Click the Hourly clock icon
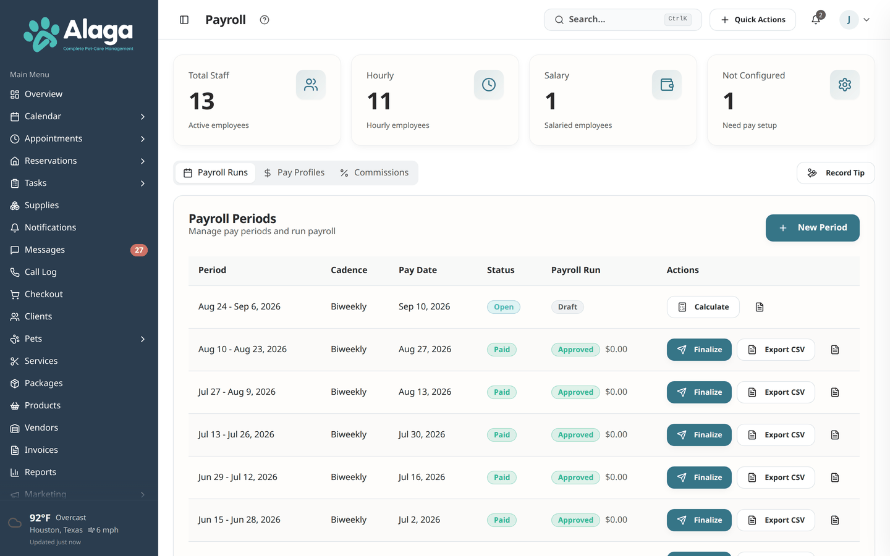Viewport: 890px width, 556px height. point(489,85)
